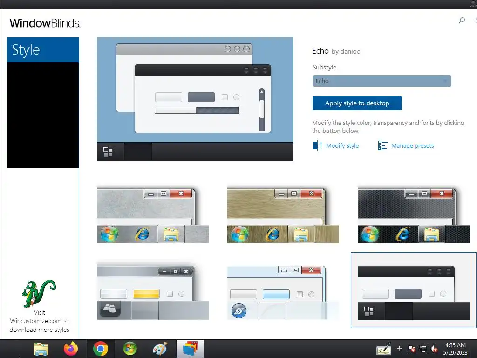Click the Modify style link
The width and height of the screenshot is (477, 358).
[x=342, y=146]
